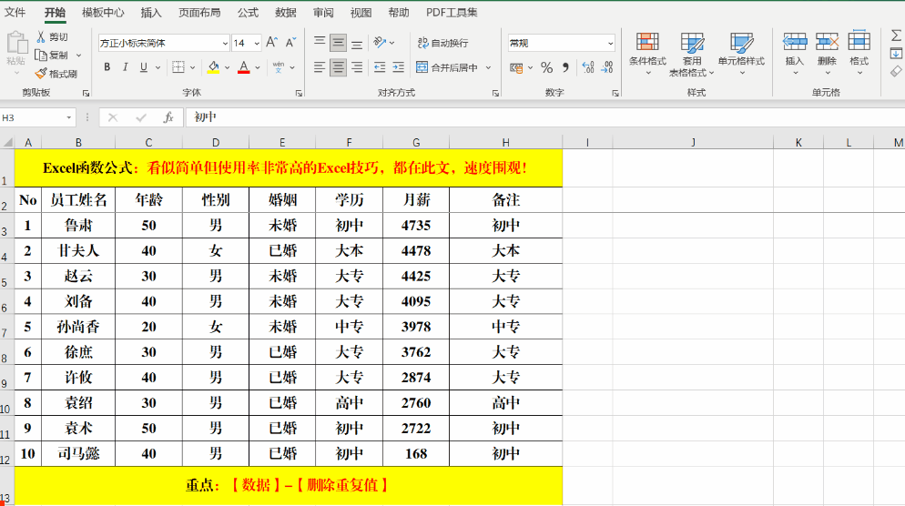This screenshot has height=506, width=905.
Task: Open the font color dropdown arrow
Action: coord(258,67)
